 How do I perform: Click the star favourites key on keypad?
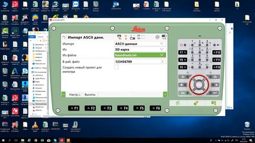coord(215,85)
